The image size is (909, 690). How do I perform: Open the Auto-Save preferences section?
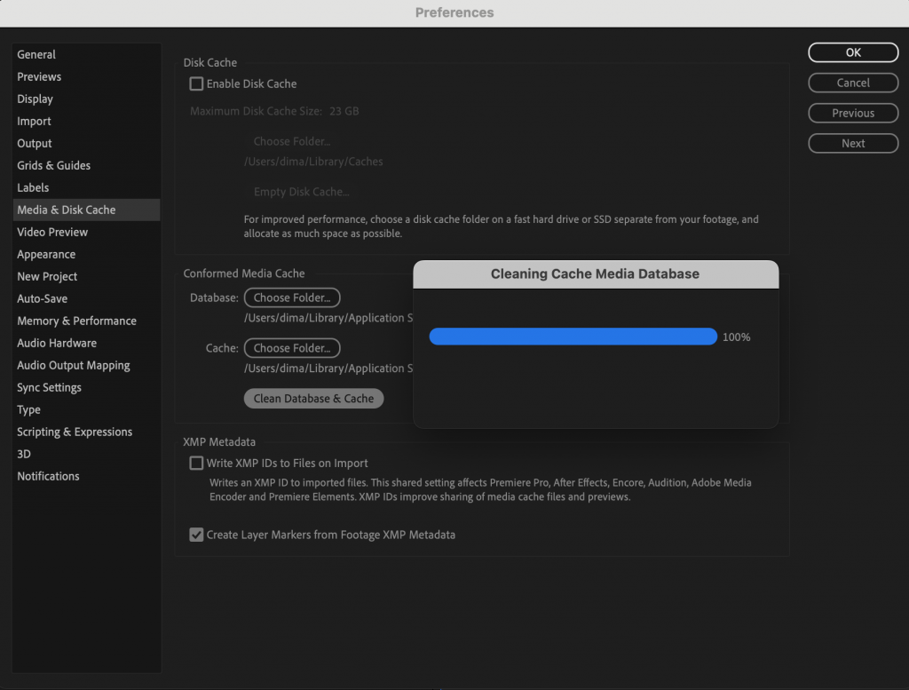pos(40,298)
